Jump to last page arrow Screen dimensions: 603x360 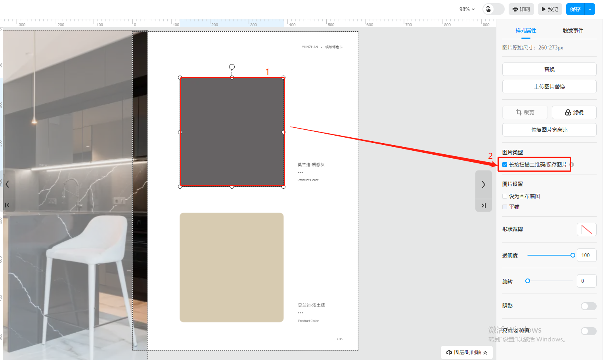click(x=483, y=205)
